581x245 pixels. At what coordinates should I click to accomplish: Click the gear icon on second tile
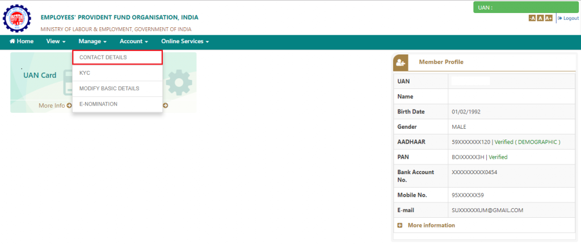pos(179,82)
